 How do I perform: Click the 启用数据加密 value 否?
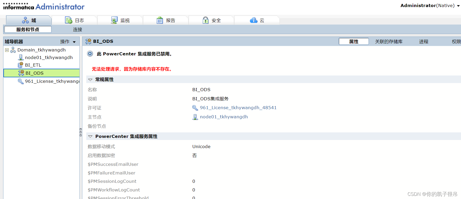[x=195, y=155]
